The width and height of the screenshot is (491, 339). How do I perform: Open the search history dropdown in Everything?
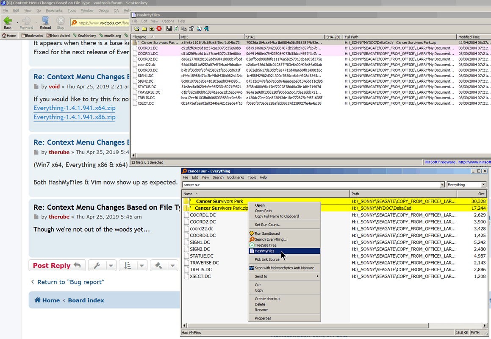[x=442, y=185]
